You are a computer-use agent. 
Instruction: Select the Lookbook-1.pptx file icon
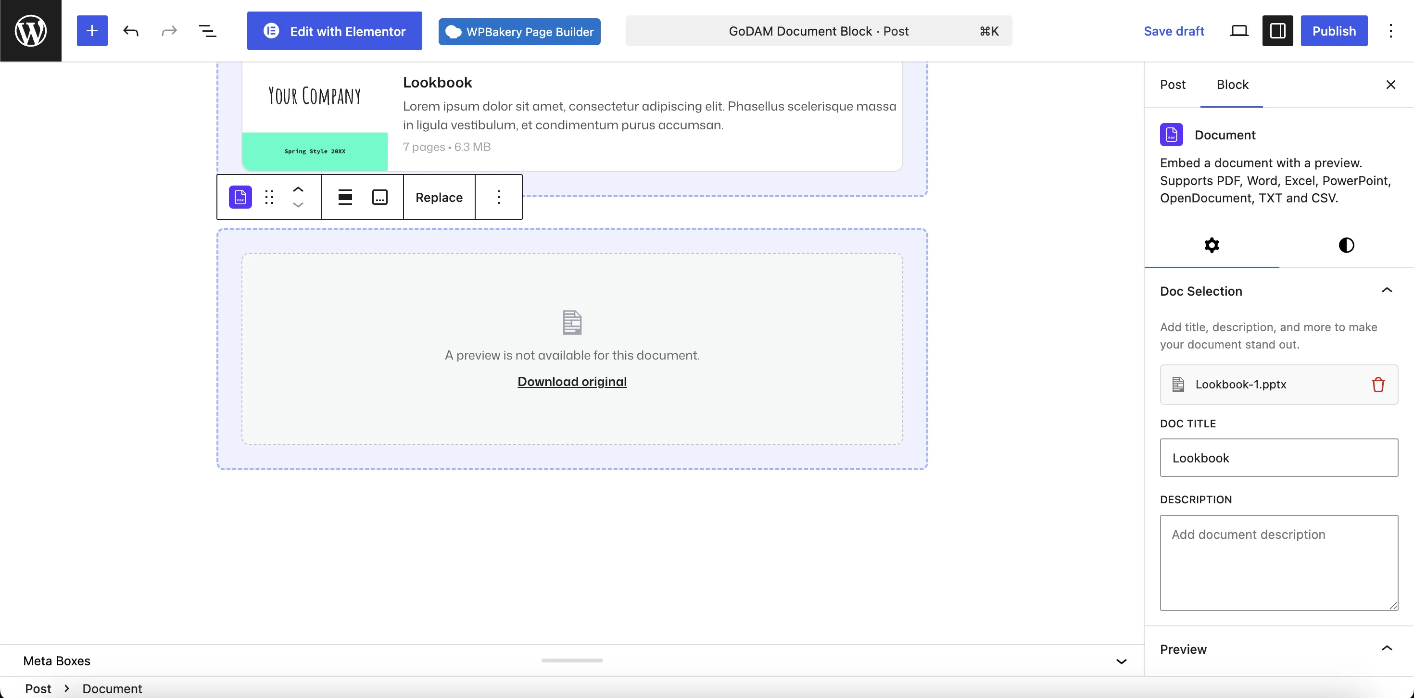(1178, 384)
